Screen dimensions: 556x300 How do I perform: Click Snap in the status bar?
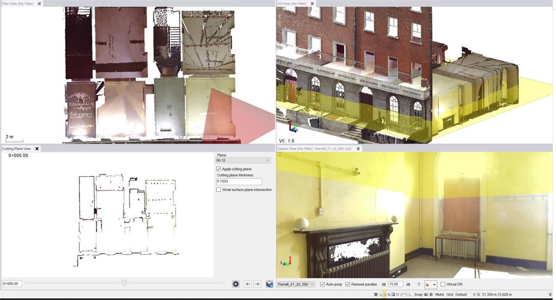point(418,294)
